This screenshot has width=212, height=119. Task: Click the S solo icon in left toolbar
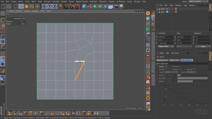coord(3,64)
